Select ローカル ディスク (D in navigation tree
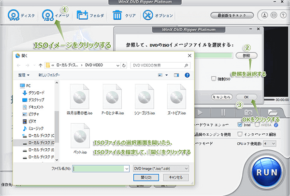The image size is (290, 196). click(38, 142)
